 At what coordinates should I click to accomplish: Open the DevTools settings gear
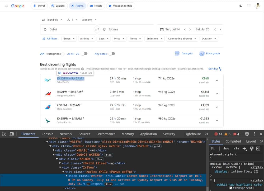click(x=247, y=134)
